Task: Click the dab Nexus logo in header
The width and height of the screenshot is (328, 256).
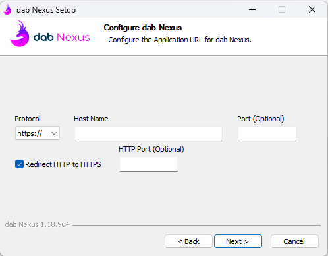Action: coord(50,34)
